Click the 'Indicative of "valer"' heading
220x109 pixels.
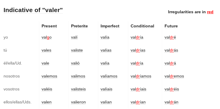click(x=33, y=10)
